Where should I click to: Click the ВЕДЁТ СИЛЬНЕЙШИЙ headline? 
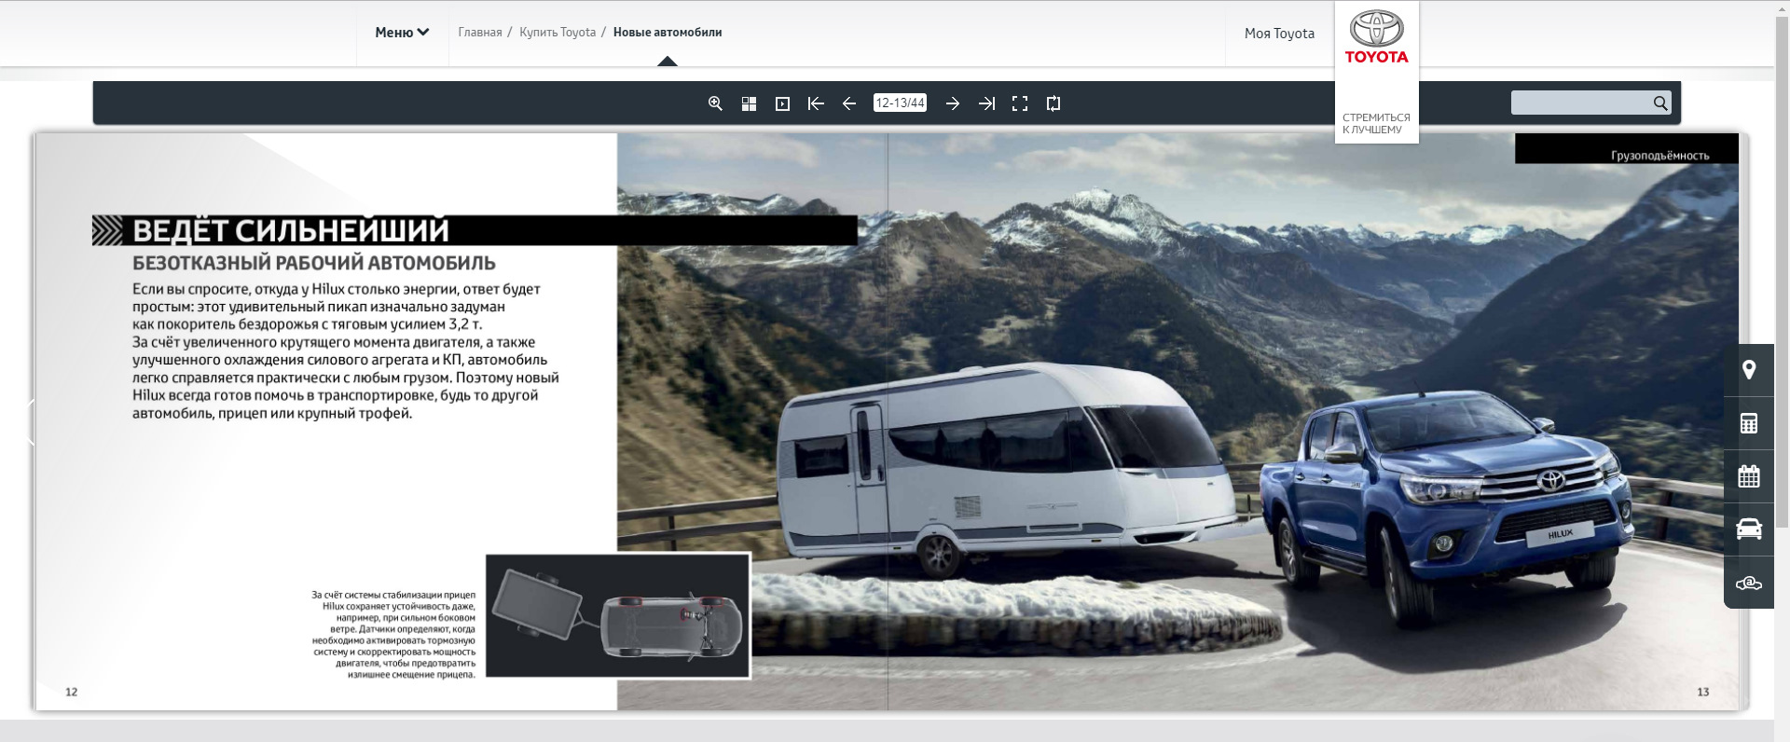tap(290, 230)
